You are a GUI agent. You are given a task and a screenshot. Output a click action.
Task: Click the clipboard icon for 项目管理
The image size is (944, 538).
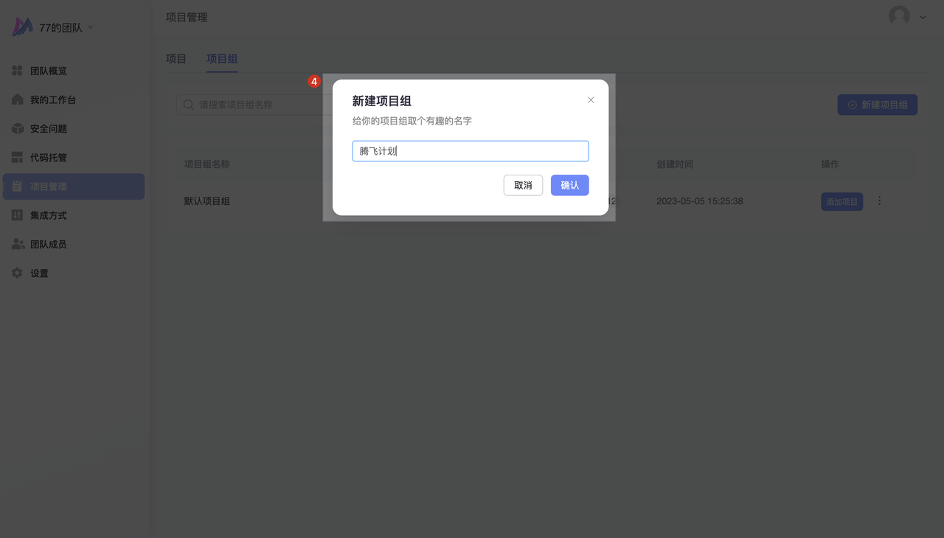(x=17, y=186)
